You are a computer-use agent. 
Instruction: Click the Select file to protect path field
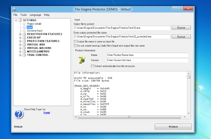[122, 28]
